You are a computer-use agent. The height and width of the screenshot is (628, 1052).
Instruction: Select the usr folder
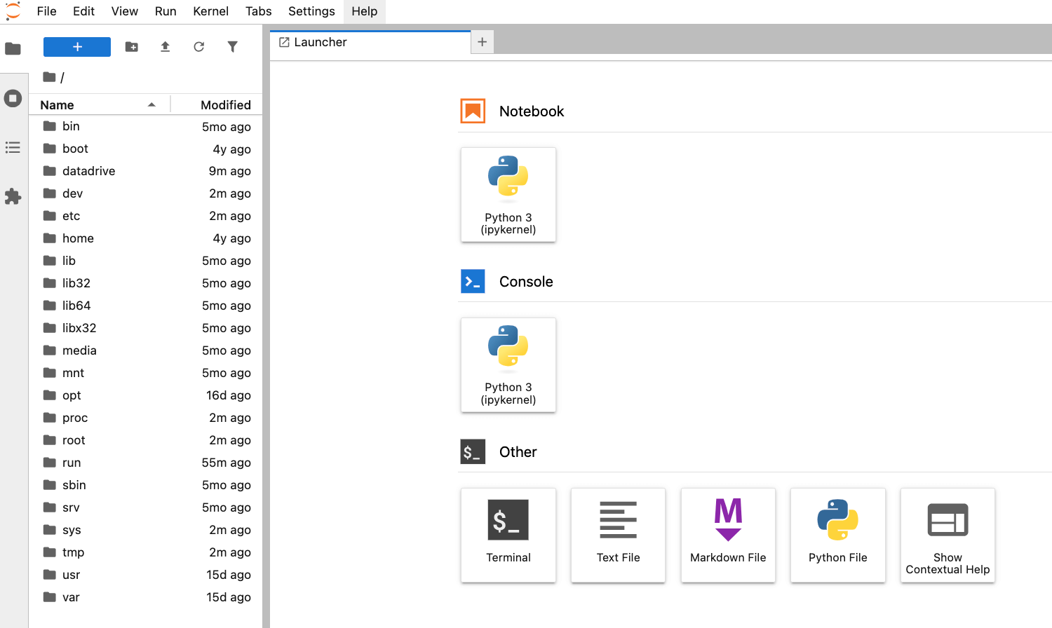pyautogui.click(x=146, y=575)
